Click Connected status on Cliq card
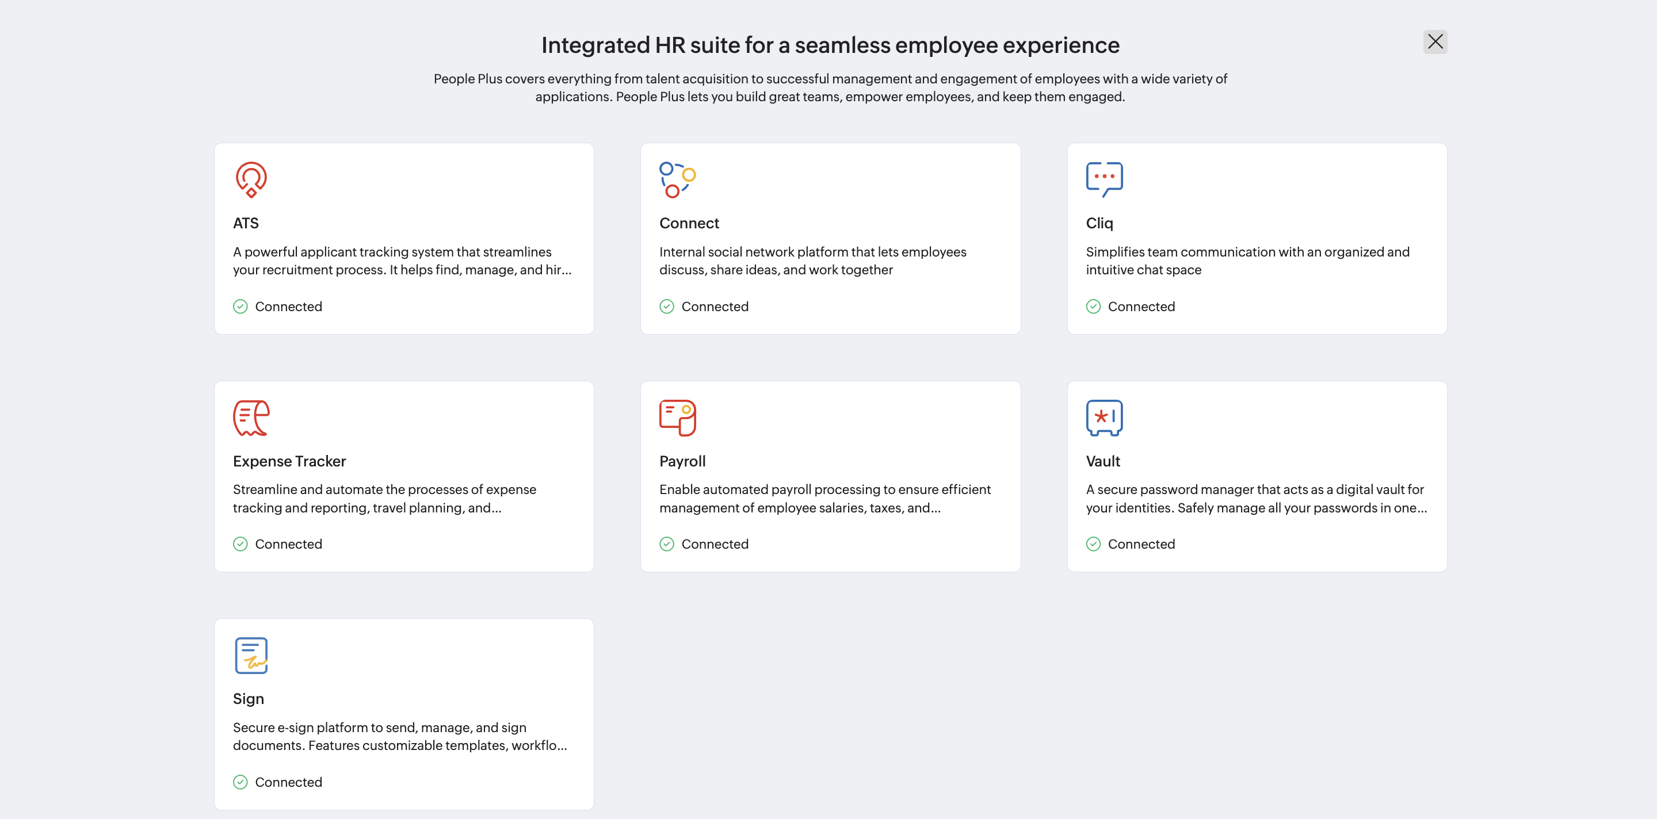Viewport: 1657px width, 819px height. 1140,307
